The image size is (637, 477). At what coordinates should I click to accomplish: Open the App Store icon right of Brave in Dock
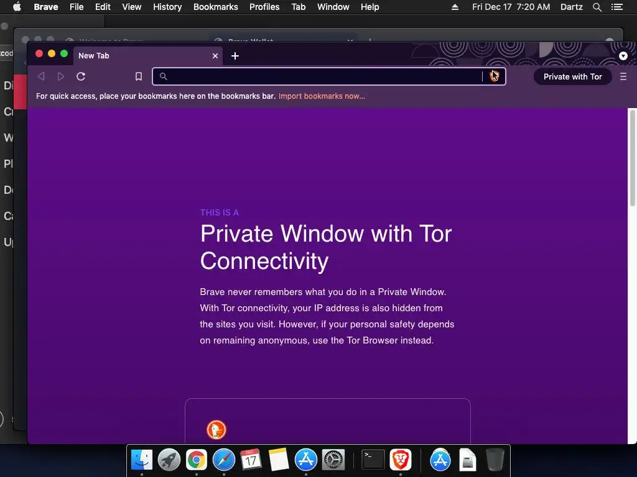coord(440,460)
